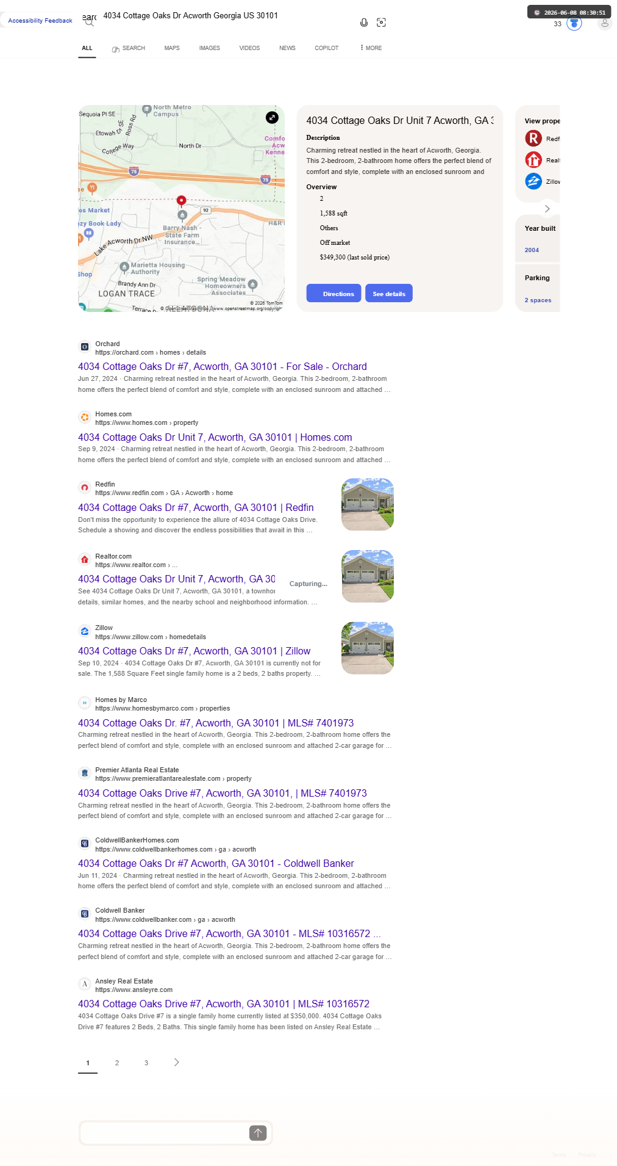Open Ansley Real Estate MLS# 10316572 link

224,1004
